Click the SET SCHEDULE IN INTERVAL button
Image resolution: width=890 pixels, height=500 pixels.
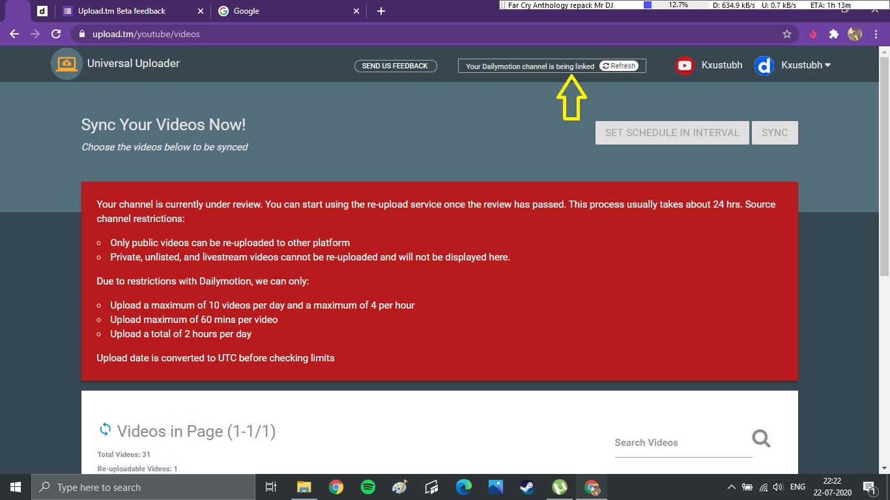coord(672,132)
